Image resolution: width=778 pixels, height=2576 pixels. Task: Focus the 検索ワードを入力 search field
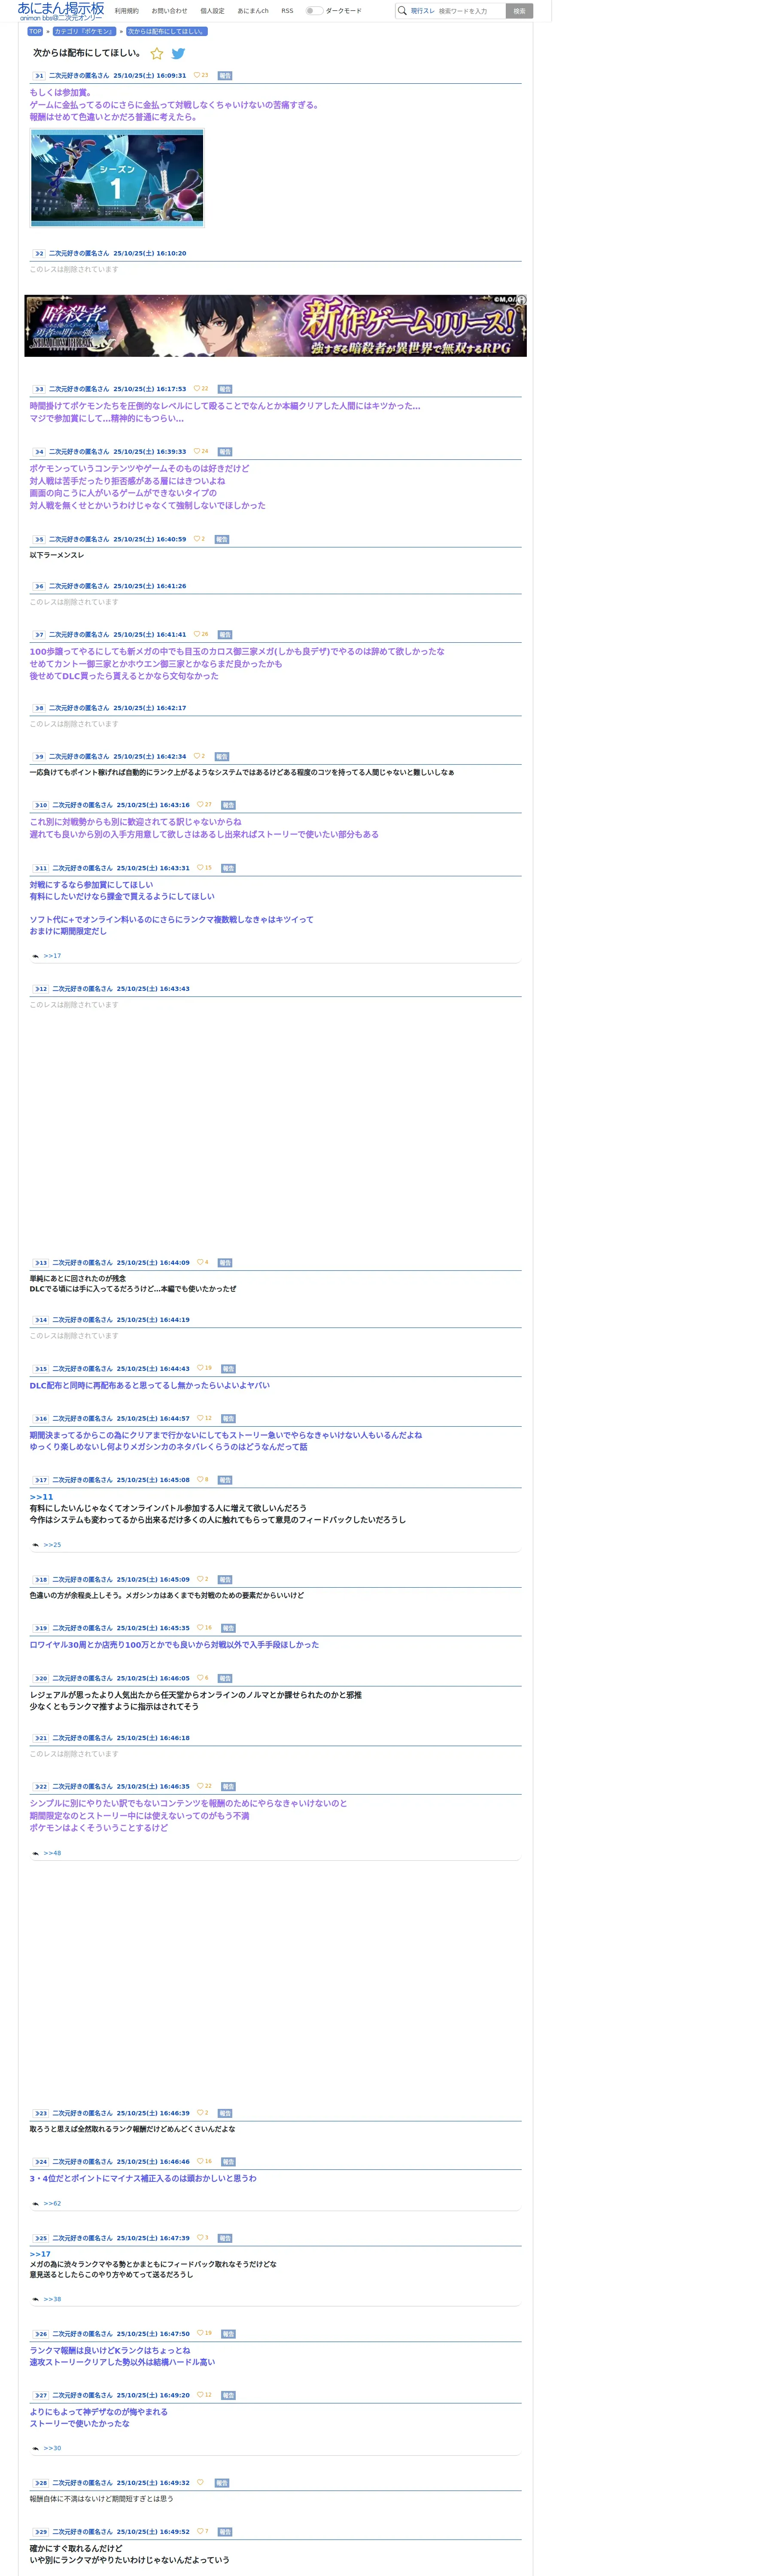coord(470,11)
